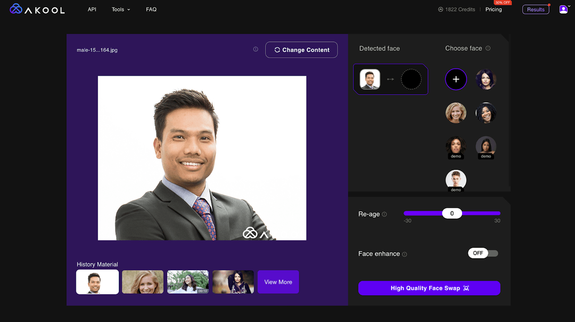Open the Re-age info tooltip icon
This screenshot has height=322, width=575.
tap(384, 214)
